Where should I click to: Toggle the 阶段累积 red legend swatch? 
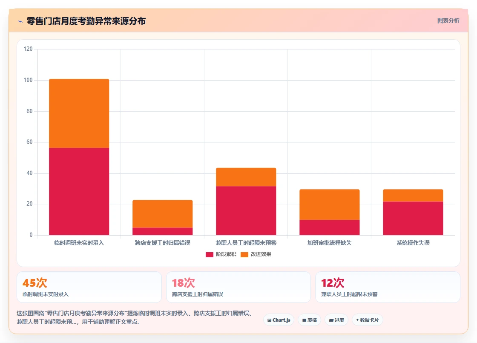(209, 255)
